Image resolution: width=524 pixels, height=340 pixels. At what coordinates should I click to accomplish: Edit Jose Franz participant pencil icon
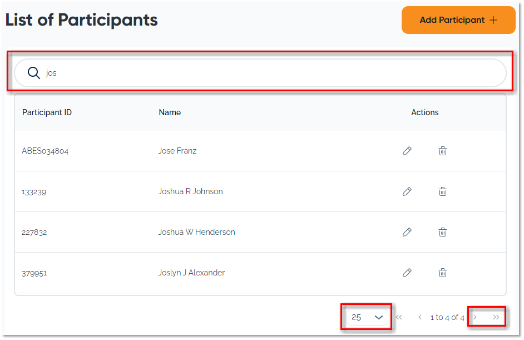407,151
